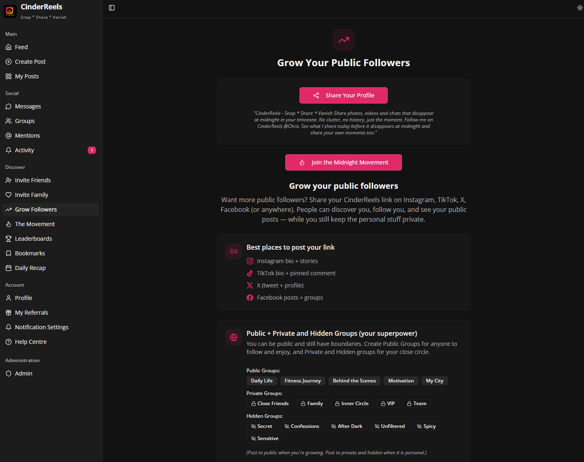Click the Grow Followers trend icon in sidebar
This screenshot has width=584, height=462.
[9, 209]
